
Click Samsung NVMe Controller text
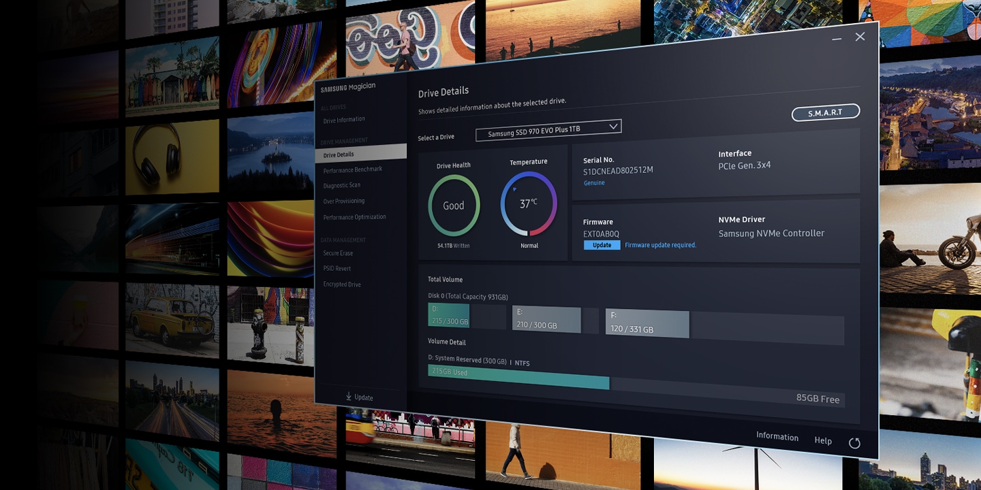tap(771, 233)
